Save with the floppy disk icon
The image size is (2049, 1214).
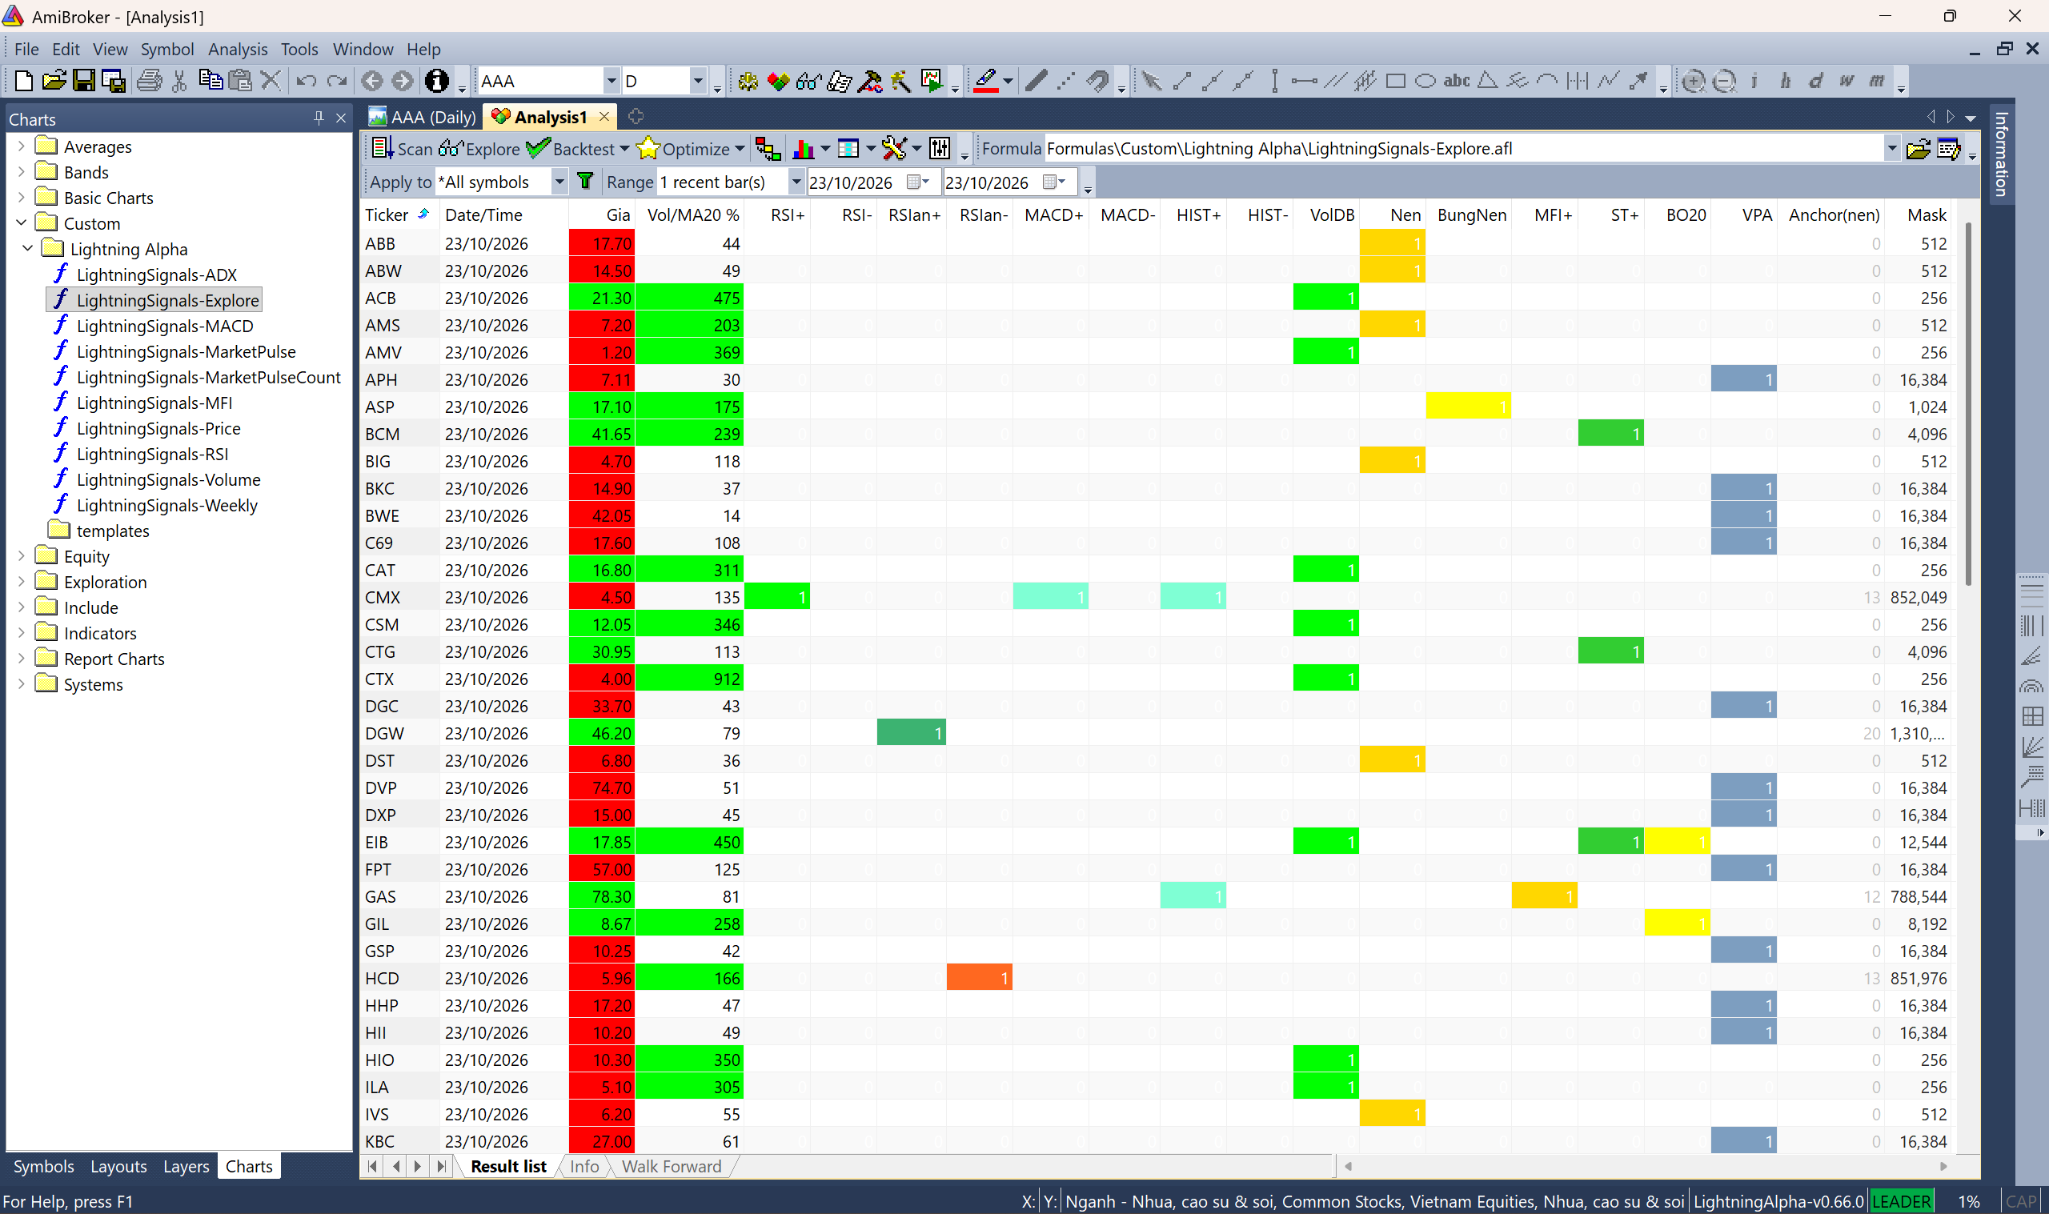click(83, 80)
